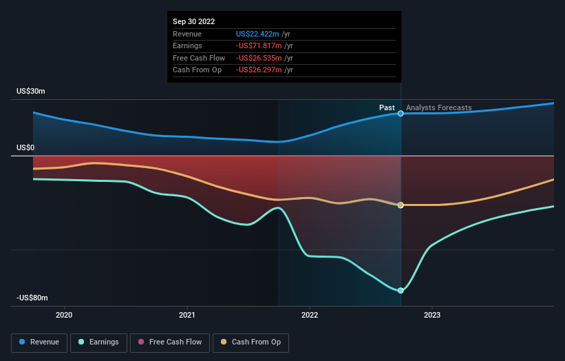Image resolution: width=565 pixels, height=361 pixels.
Task: Click the -US$26.535m free cash flow value
Action: coord(259,58)
